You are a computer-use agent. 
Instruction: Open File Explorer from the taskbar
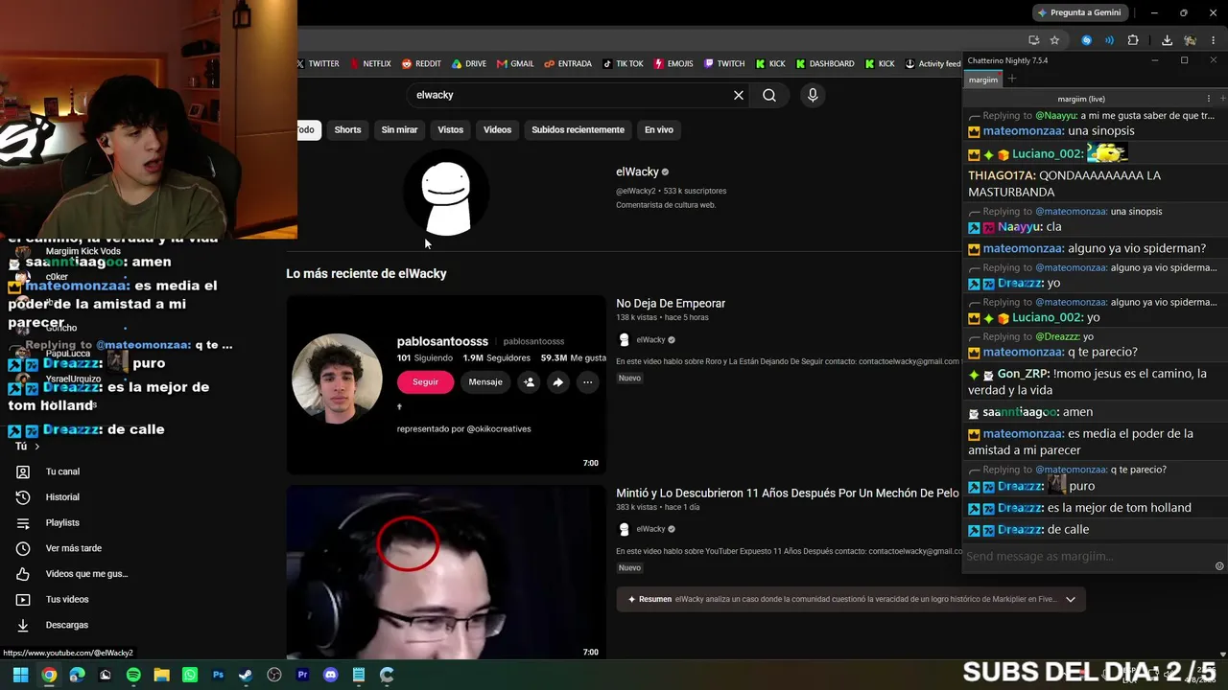coord(161,675)
